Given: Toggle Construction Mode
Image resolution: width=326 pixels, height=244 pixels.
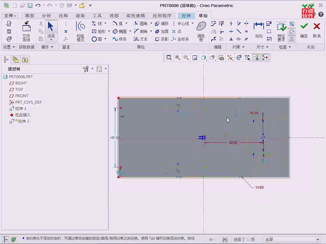Looking at the screenshot, I should click(80, 31).
